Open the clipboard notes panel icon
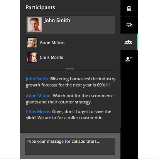Viewport: 159px width, 159px height. tap(129, 8)
